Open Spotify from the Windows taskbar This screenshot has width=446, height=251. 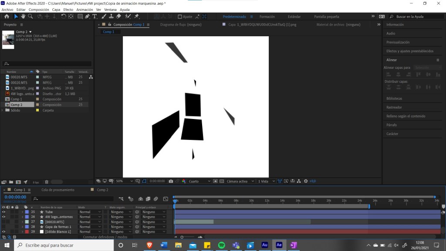pyautogui.click(x=221, y=245)
